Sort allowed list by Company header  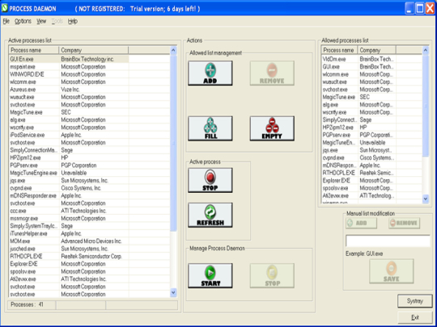pos(377,50)
